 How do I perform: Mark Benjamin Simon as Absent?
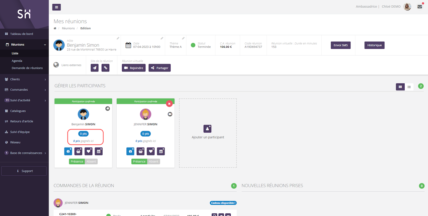91,162
